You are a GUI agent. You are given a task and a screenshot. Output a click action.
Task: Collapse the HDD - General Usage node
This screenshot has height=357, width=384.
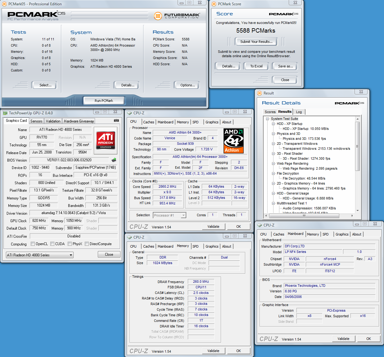click(x=273, y=193)
